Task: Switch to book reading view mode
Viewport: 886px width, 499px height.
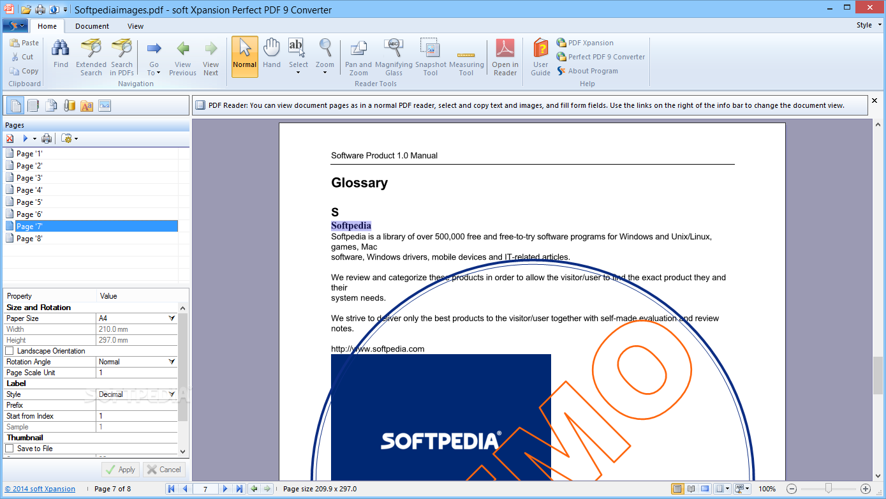Action: point(691,489)
